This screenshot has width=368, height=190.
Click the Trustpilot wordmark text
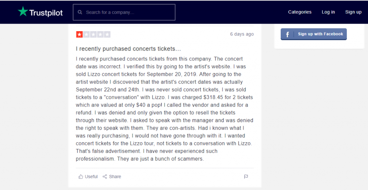46,13
